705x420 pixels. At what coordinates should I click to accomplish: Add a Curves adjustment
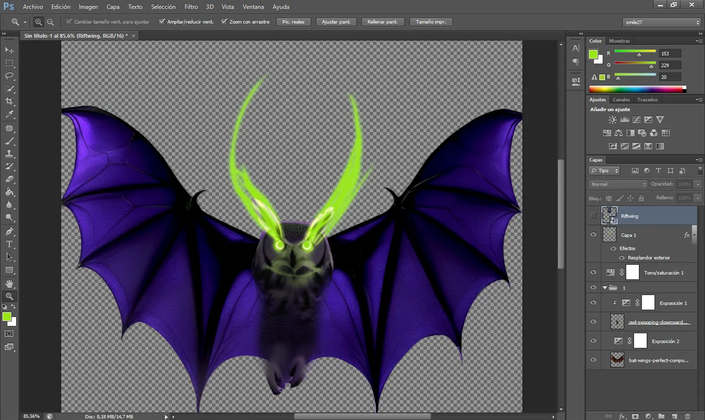636,119
